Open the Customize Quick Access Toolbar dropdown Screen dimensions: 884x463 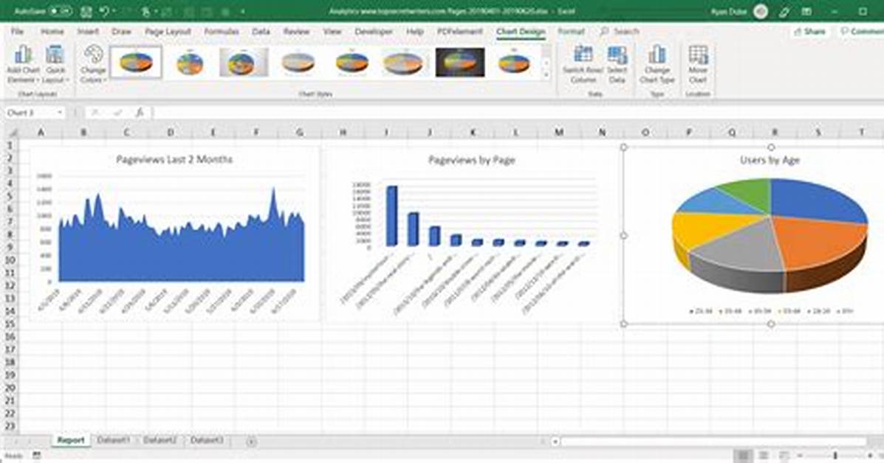click(243, 11)
